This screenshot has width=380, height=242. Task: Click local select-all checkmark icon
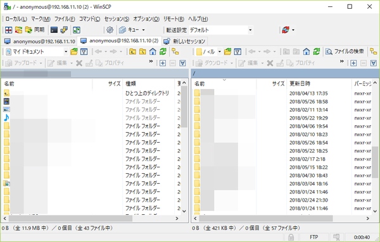click(x=182, y=63)
